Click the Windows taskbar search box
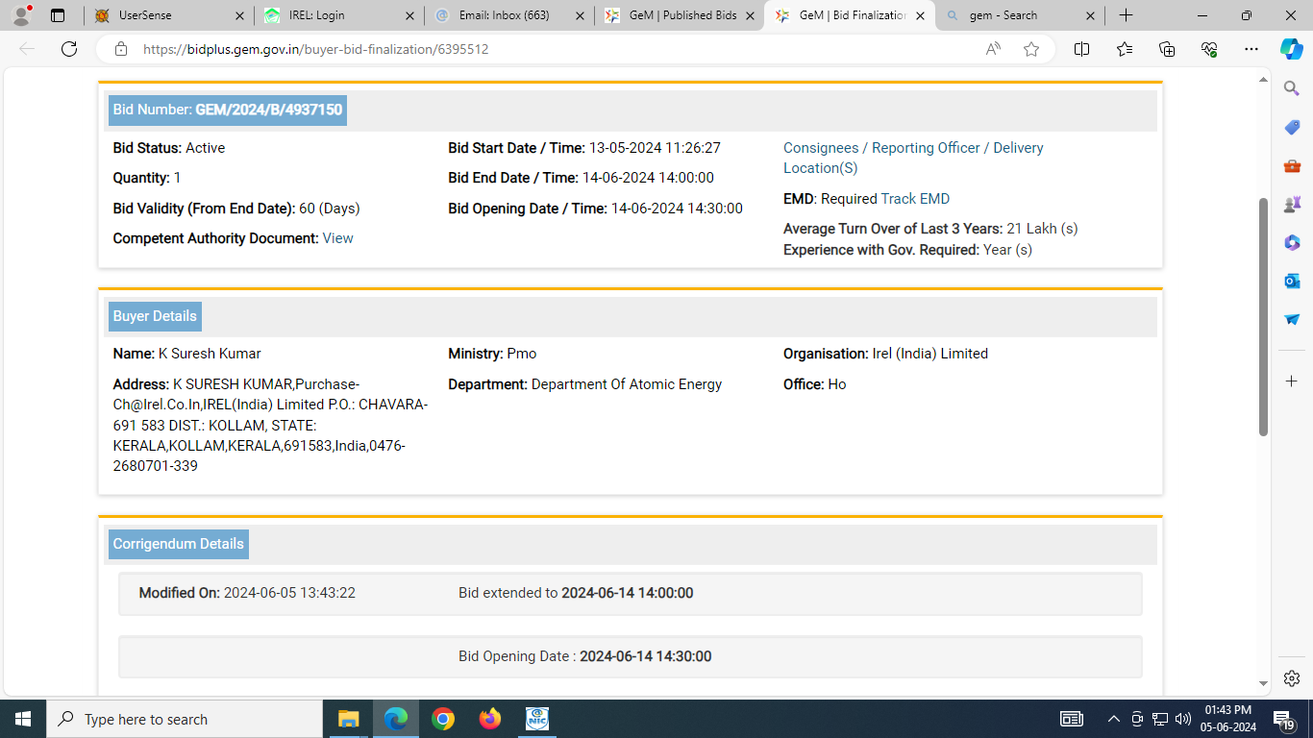 (x=185, y=719)
